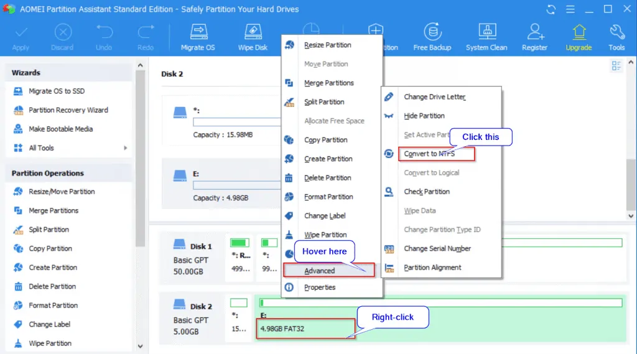Click Partition Recovery Wizard in sidebar

coord(68,110)
